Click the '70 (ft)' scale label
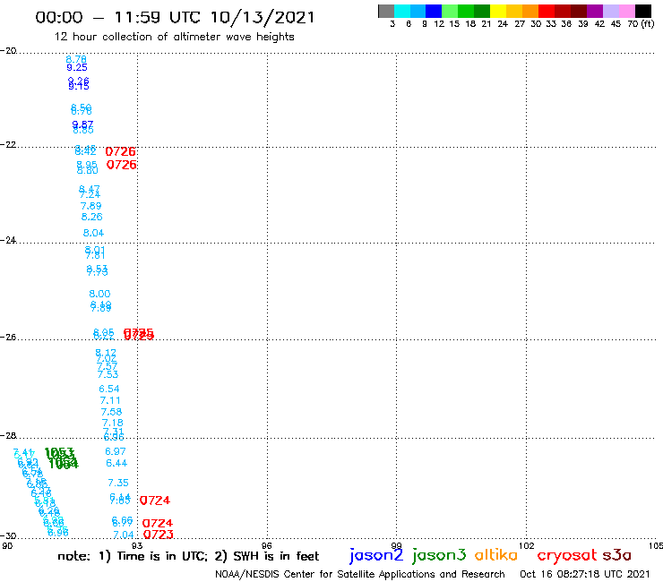 tap(641, 23)
